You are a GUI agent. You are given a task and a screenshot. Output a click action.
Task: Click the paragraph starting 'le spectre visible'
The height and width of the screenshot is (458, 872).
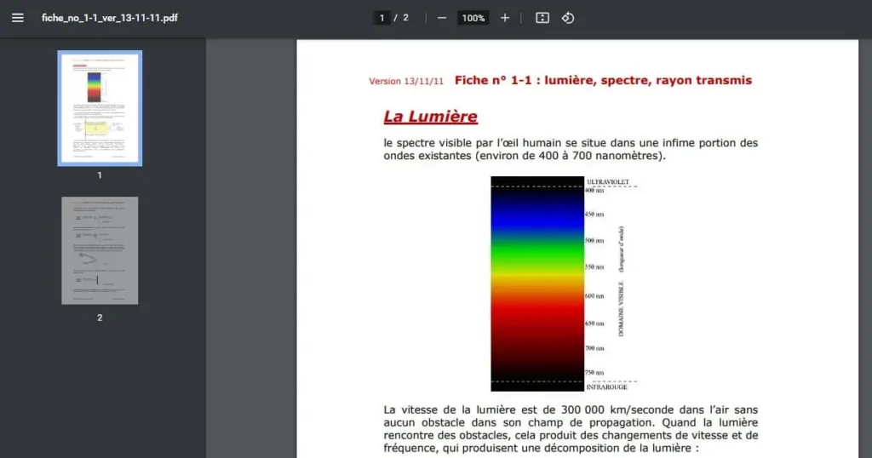click(x=571, y=149)
